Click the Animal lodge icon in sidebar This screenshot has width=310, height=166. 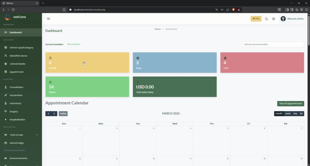pyautogui.click(x=6, y=143)
